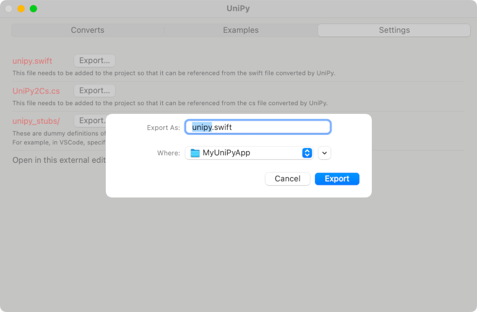This screenshot has width=477, height=312.
Task: Minimize the window with the yellow button
Action: click(x=21, y=9)
